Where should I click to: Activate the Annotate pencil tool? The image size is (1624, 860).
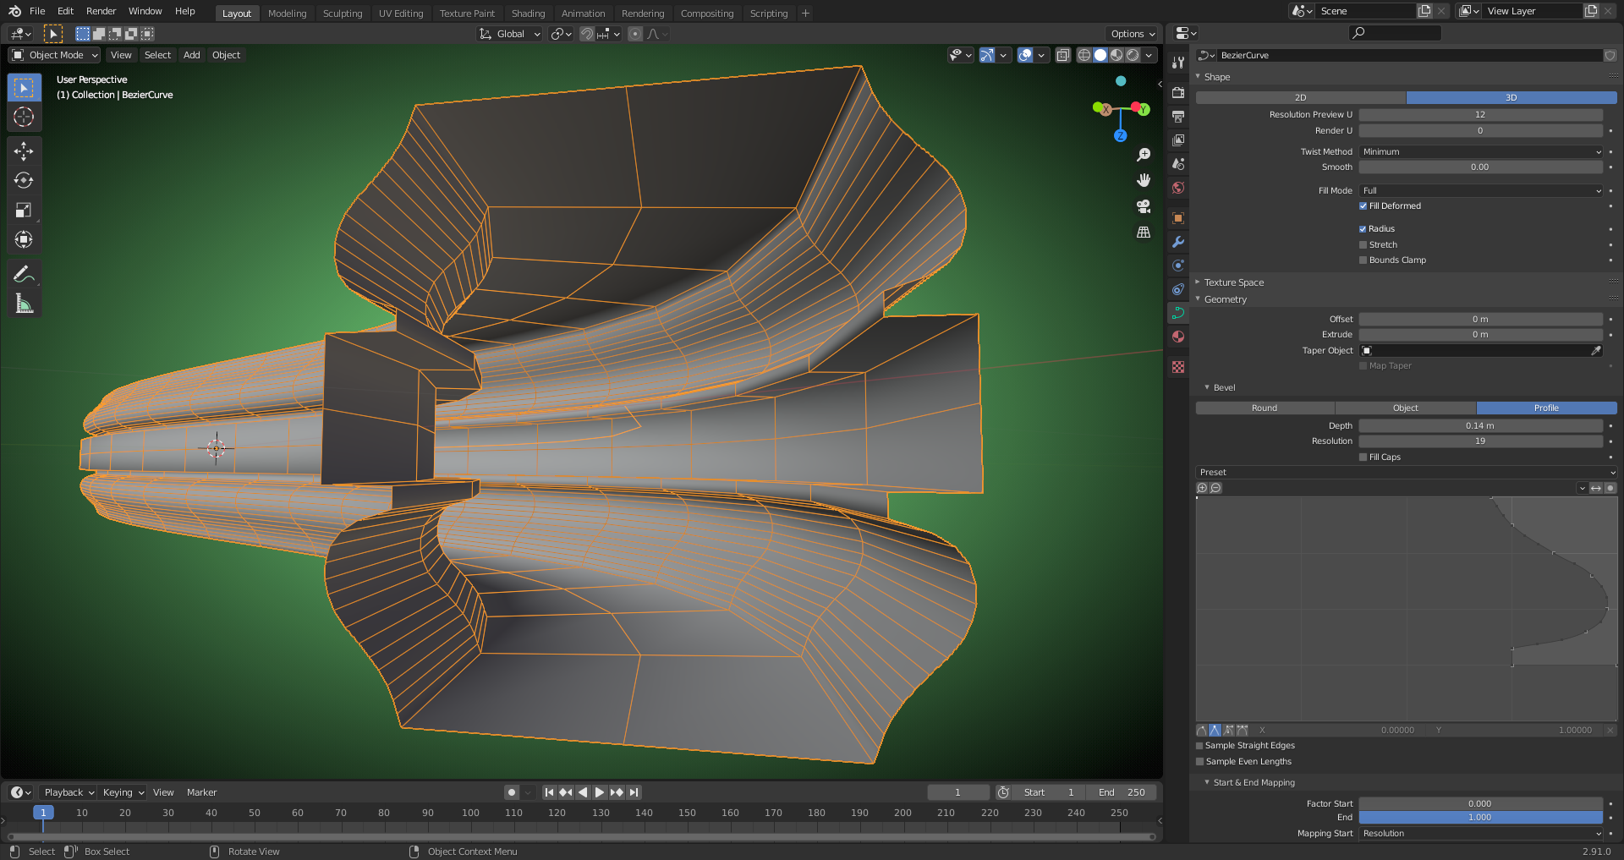pyautogui.click(x=24, y=274)
